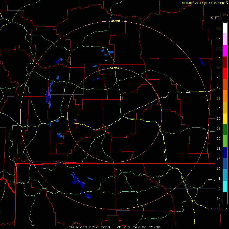This screenshot has height=229, width=229.
Task: Pick the dark red legend swatch
Action: point(225,62)
